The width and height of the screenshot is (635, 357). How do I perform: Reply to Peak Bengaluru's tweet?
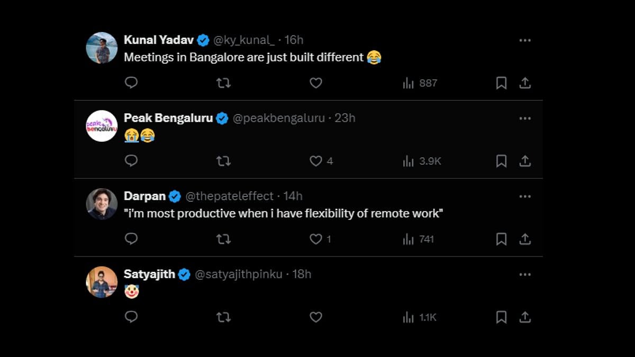(131, 161)
